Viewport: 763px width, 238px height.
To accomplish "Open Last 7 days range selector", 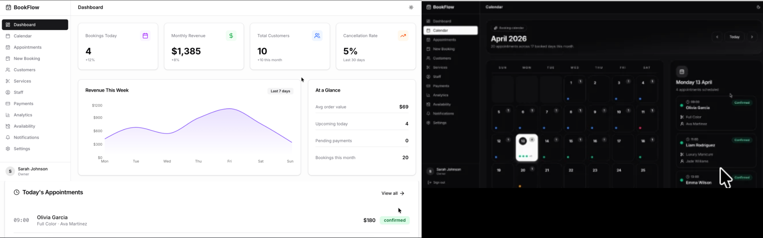I will (x=281, y=91).
